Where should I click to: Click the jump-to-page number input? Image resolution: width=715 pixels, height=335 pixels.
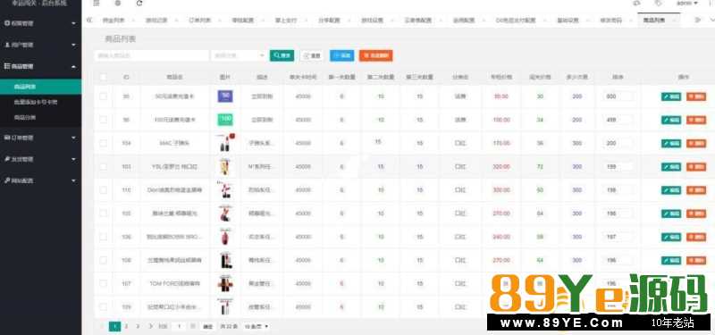[x=180, y=326]
